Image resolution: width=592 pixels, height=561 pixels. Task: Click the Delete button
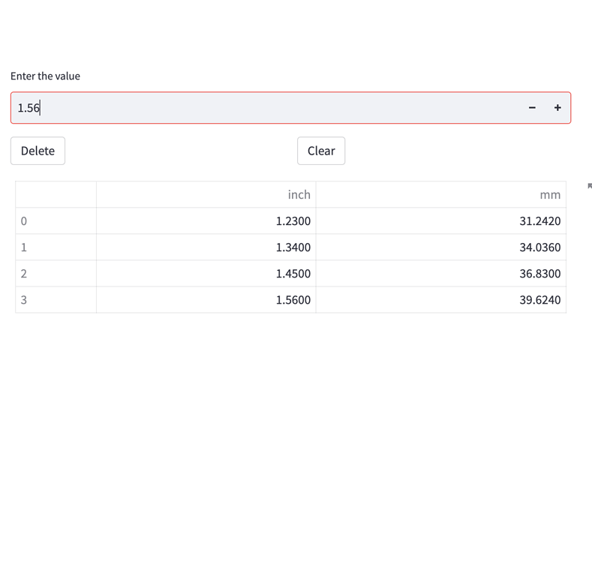tap(38, 151)
